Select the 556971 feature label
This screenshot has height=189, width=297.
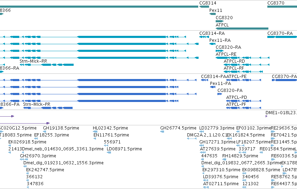[x=112, y=142]
